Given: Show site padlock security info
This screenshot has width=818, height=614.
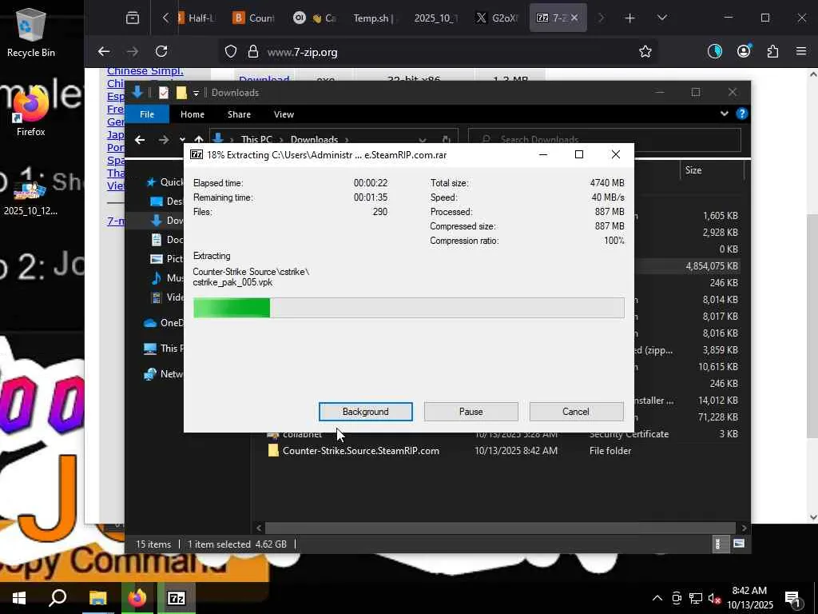Looking at the screenshot, I should coord(253,51).
